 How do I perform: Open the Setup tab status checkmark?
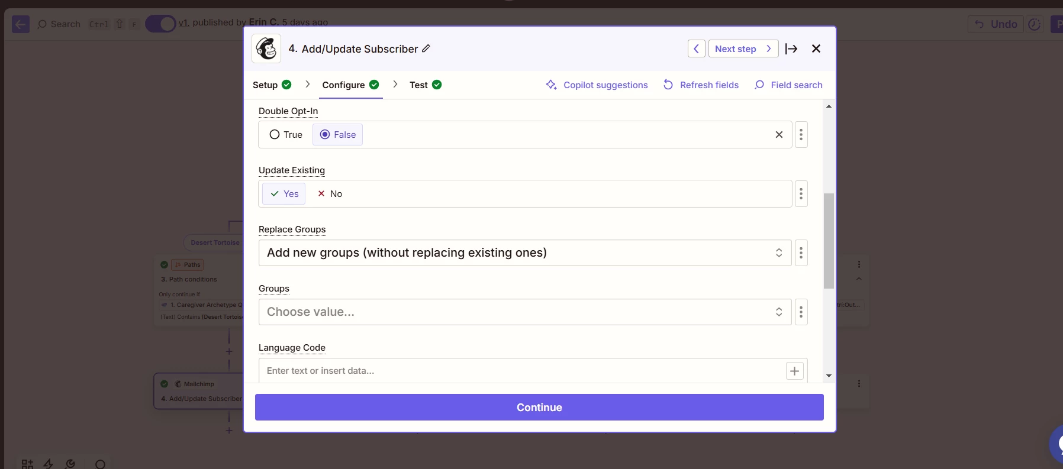coord(286,85)
